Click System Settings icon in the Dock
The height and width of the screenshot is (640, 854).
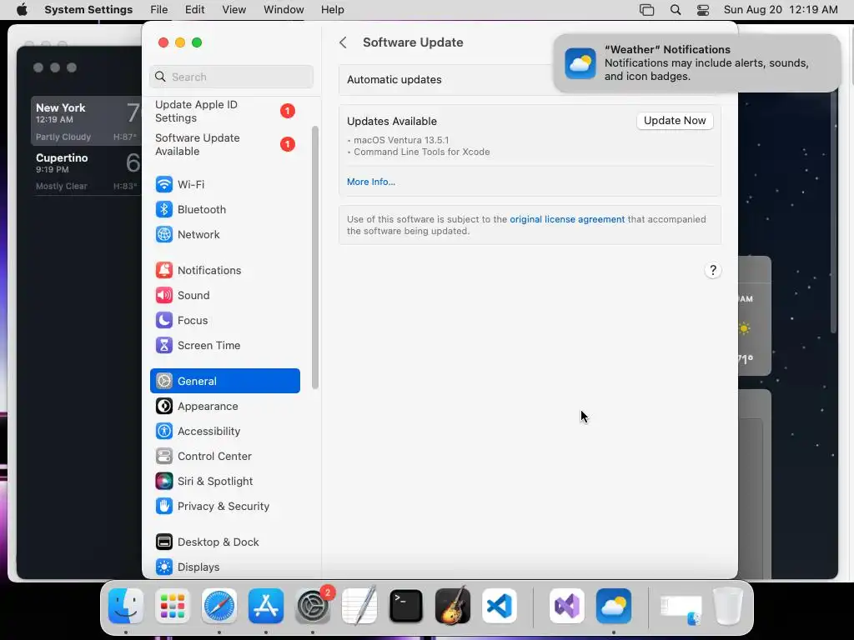point(314,607)
